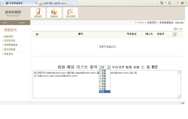
Task: Open the 게시판관리 board management icon
Action: [71, 13]
